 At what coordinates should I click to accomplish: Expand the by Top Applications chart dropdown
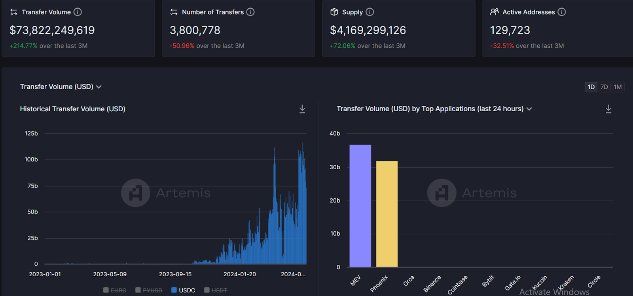pyautogui.click(x=529, y=109)
